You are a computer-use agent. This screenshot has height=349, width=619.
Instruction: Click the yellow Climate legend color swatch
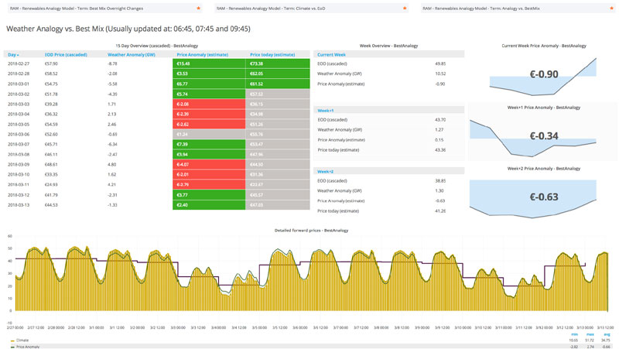(12, 340)
